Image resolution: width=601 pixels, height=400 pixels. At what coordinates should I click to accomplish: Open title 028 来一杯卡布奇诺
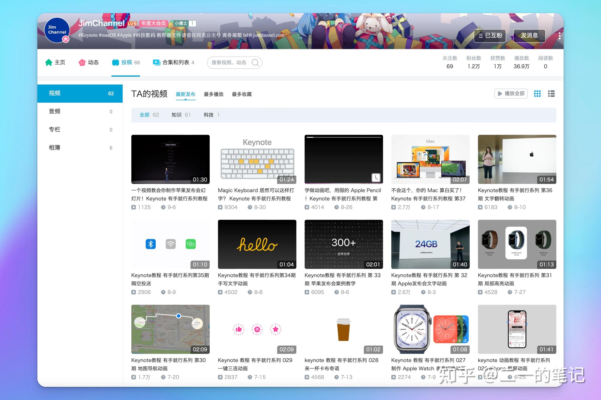pos(342,364)
